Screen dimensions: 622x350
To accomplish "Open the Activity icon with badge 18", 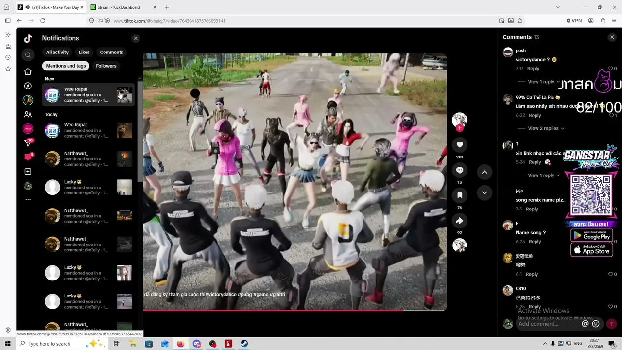I will [28, 143].
